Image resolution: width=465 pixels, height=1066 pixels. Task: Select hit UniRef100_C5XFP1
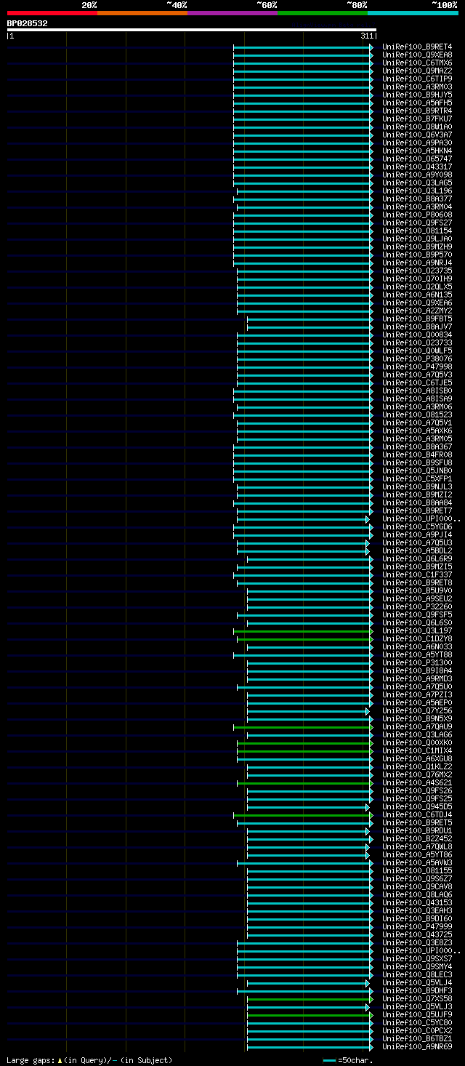[417, 479]
